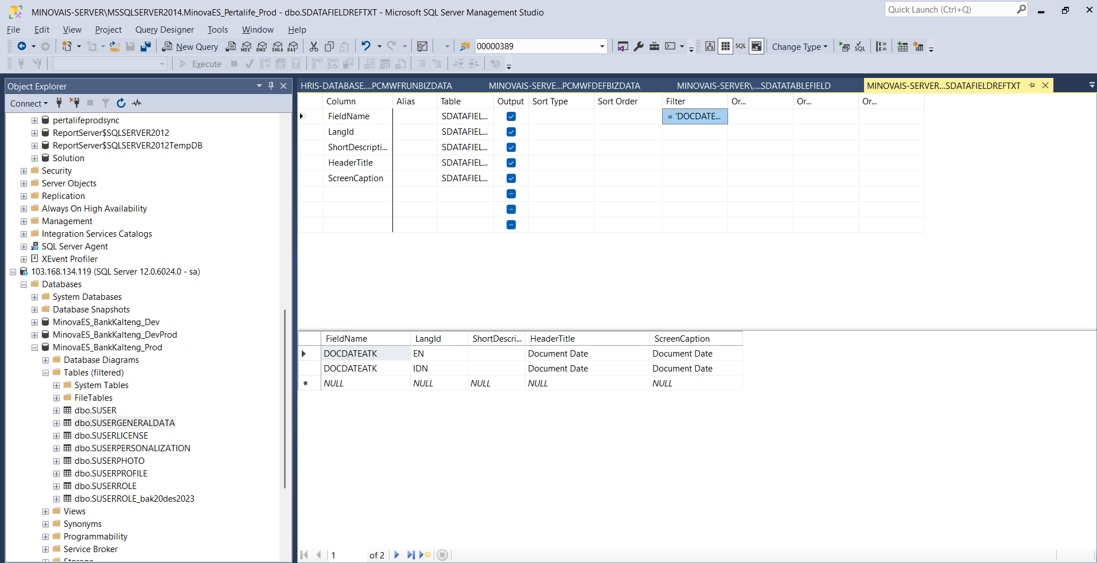Click the Execute SQL icon
1097x563 pixels.
[844, 46]
